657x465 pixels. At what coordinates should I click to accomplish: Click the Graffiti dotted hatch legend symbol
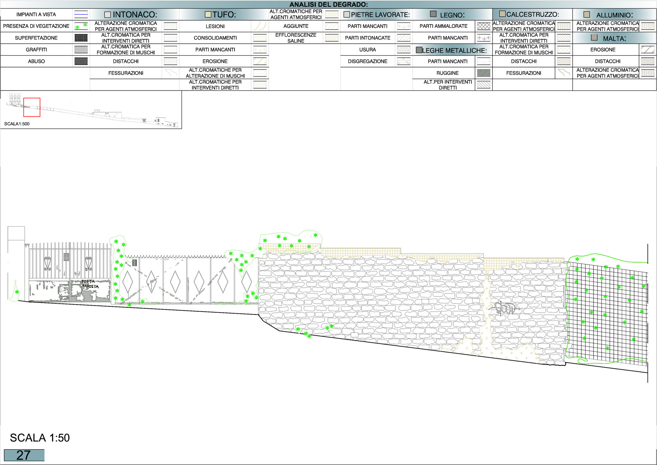coord(81,49)
